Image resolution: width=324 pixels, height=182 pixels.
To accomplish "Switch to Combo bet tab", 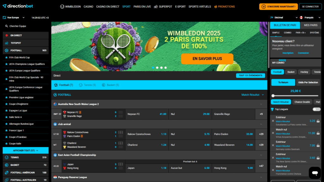I will (287, 33).
